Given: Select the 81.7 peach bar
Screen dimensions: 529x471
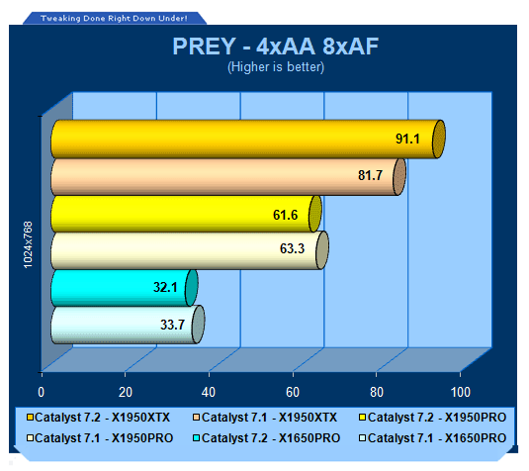Looking at the screenshot, I should tap(228, 176).
